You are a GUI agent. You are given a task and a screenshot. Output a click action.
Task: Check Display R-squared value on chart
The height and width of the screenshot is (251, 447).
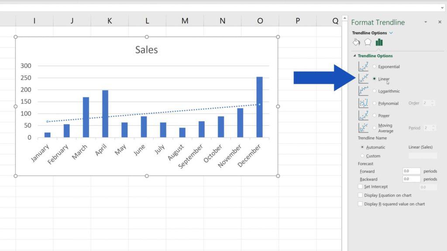point(360,204)
